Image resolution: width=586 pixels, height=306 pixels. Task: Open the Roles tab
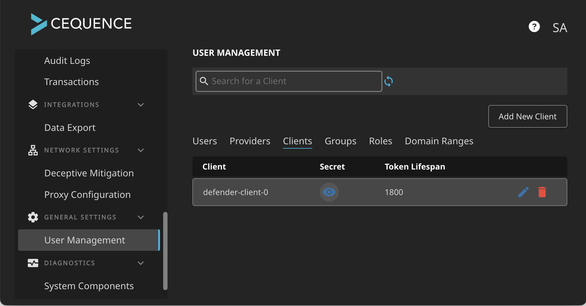[380, 141]
